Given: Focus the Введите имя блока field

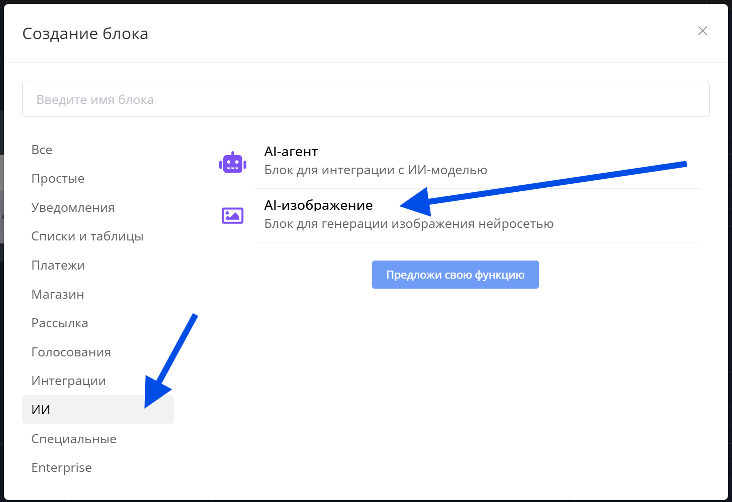Looking at the screenshot, I should (x=366, y=99).
